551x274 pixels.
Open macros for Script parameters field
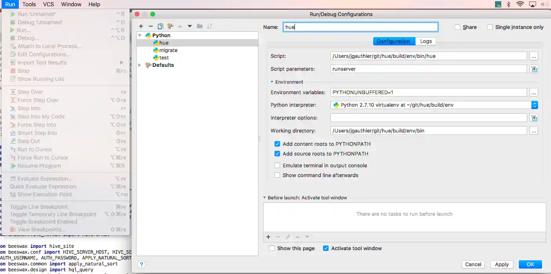[534, 69]
